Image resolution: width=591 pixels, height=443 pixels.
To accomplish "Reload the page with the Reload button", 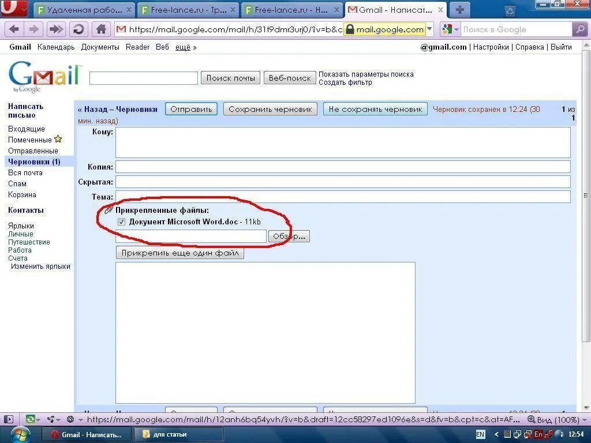I will click(78, 29).
